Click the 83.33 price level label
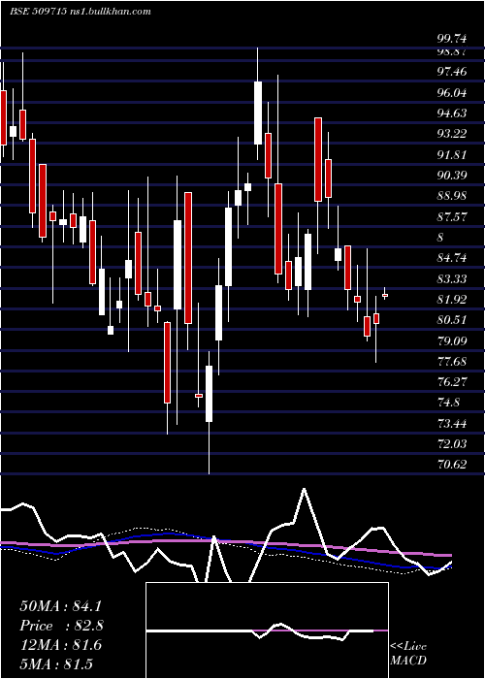Screen dimensions: 485x679 [x=452, y=279]
